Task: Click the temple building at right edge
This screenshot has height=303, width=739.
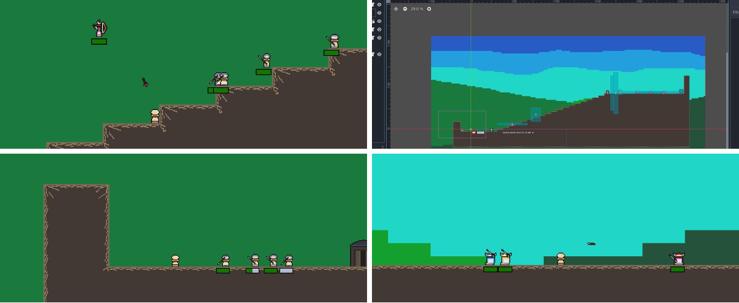Action: point(358,254)
